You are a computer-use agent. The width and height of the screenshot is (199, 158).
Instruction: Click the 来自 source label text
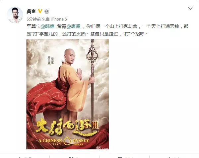(46, 19)
